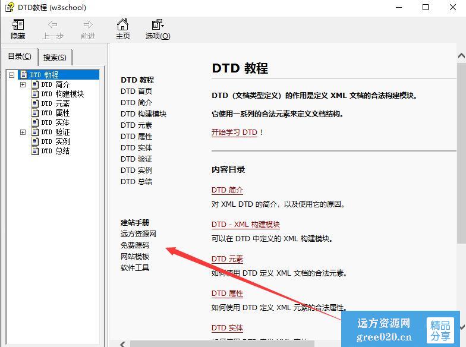Image resolution: width=466 pixels, height=347 pixels.
Task: Open DTD 验证 in the page navigation list
Action: tap(136, 159)
